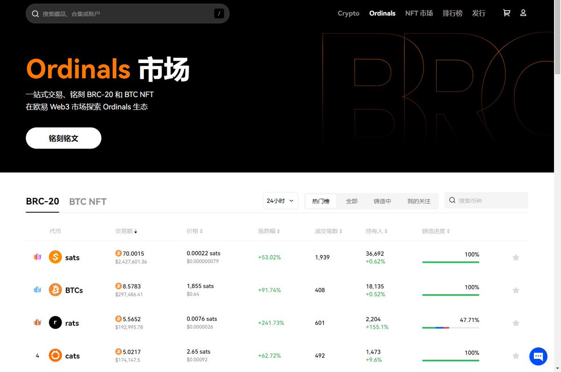Screen dimensions: 561x372
Task: Select the 全部 filter tab
Action: [352, 201]
